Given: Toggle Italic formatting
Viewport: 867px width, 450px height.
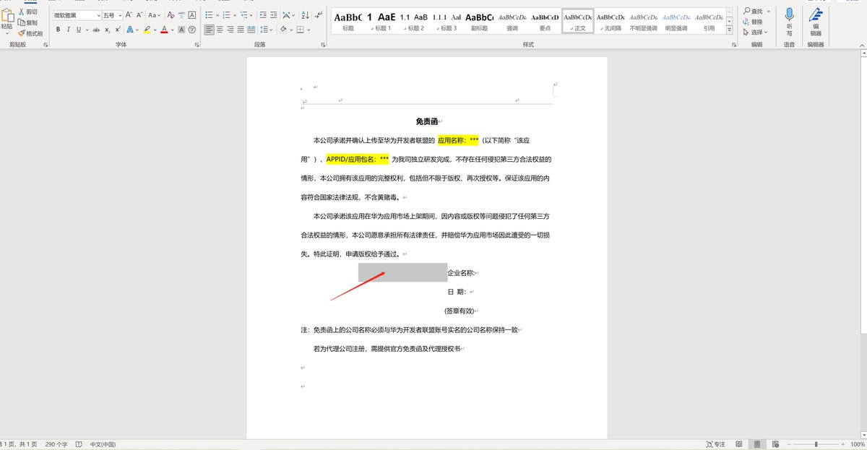Looking at the screenshot, I should click(68, 30).
